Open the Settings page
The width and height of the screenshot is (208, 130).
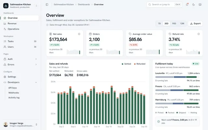tap(20, 77)
